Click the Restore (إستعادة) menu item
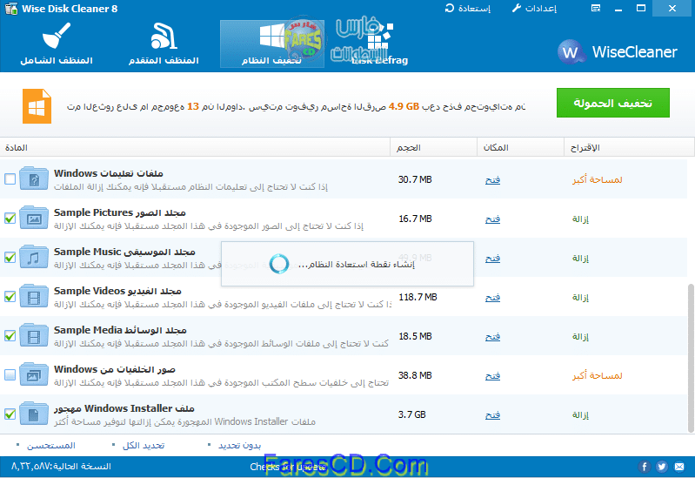 point(468,9)
